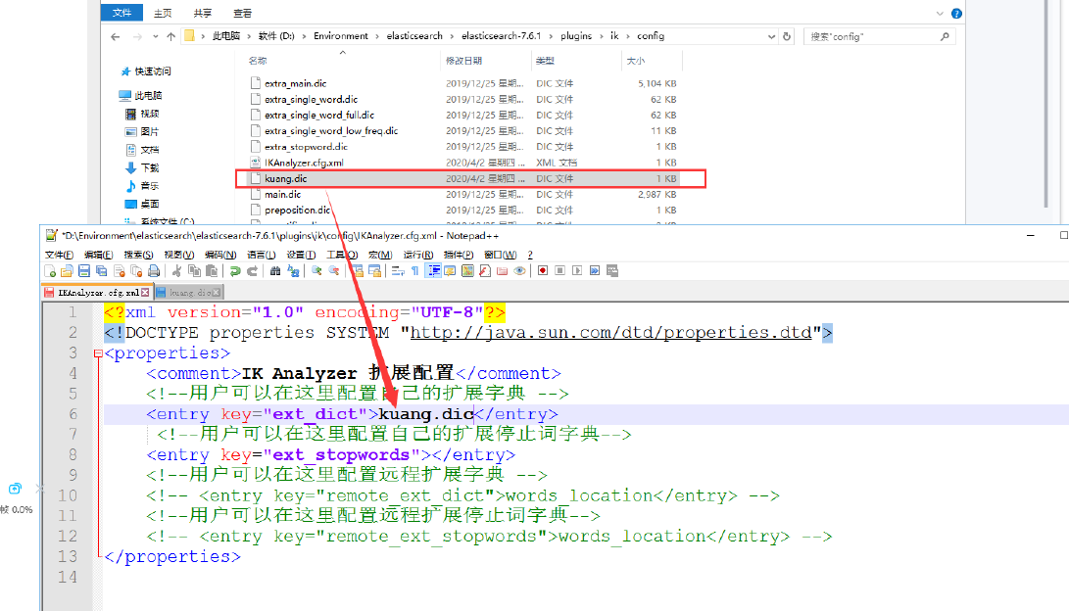This screenshot has width=1069, height=611.
Task: Toggle the indent guide toolbar button
Action: click(x=432, y=271)
